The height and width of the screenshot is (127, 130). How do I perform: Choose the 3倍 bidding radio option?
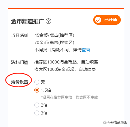tap(37, 113)
